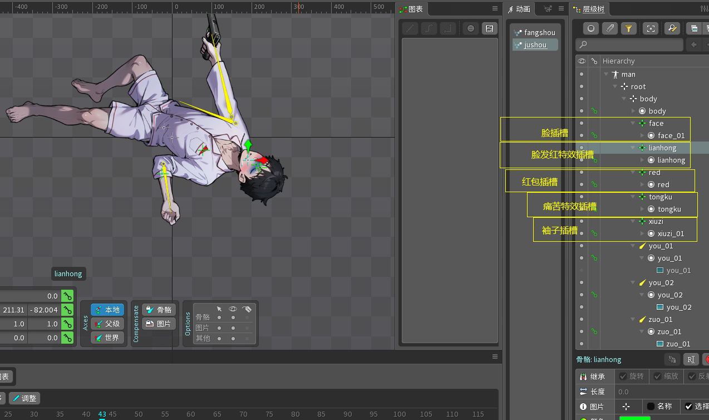The image size is (709, 420).
Task: Click the green bone color swatch
Action: coord(634,417)
